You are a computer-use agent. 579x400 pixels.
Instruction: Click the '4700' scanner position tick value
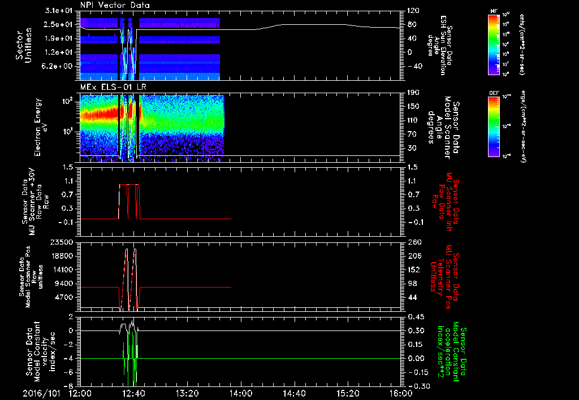click(64, 297)
